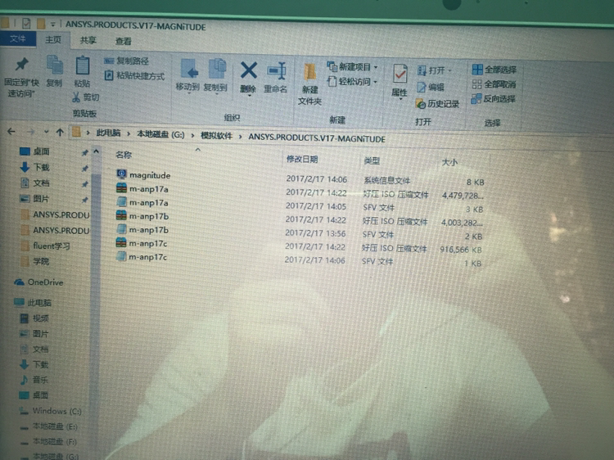This screenshot has width=614, height=460.
Task: Open the Move to (移动到) menu
Action: coord(188,77)
